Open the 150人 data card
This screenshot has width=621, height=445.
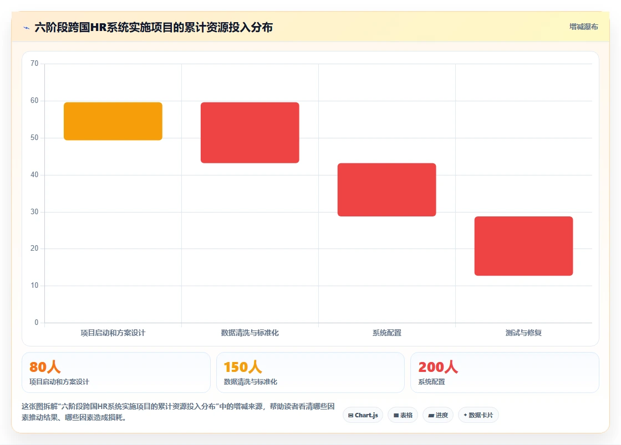coord(310,372)
